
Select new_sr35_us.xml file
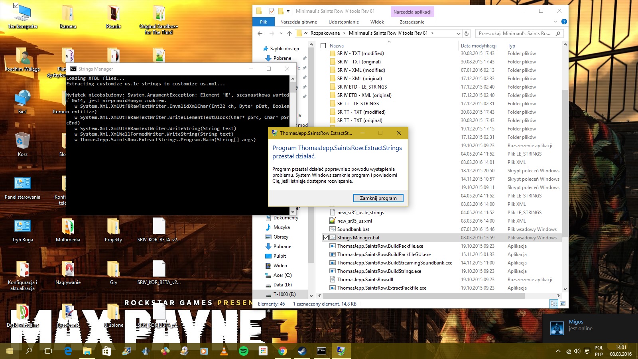pos(354,221)
